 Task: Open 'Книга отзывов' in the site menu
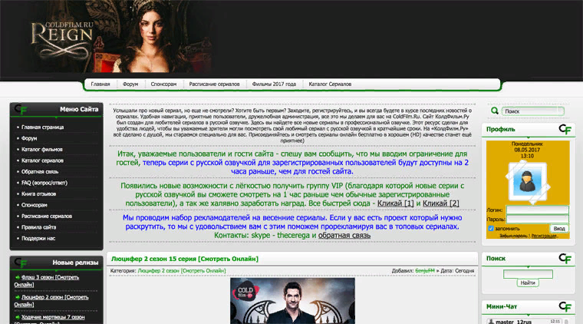pos(38,194)
